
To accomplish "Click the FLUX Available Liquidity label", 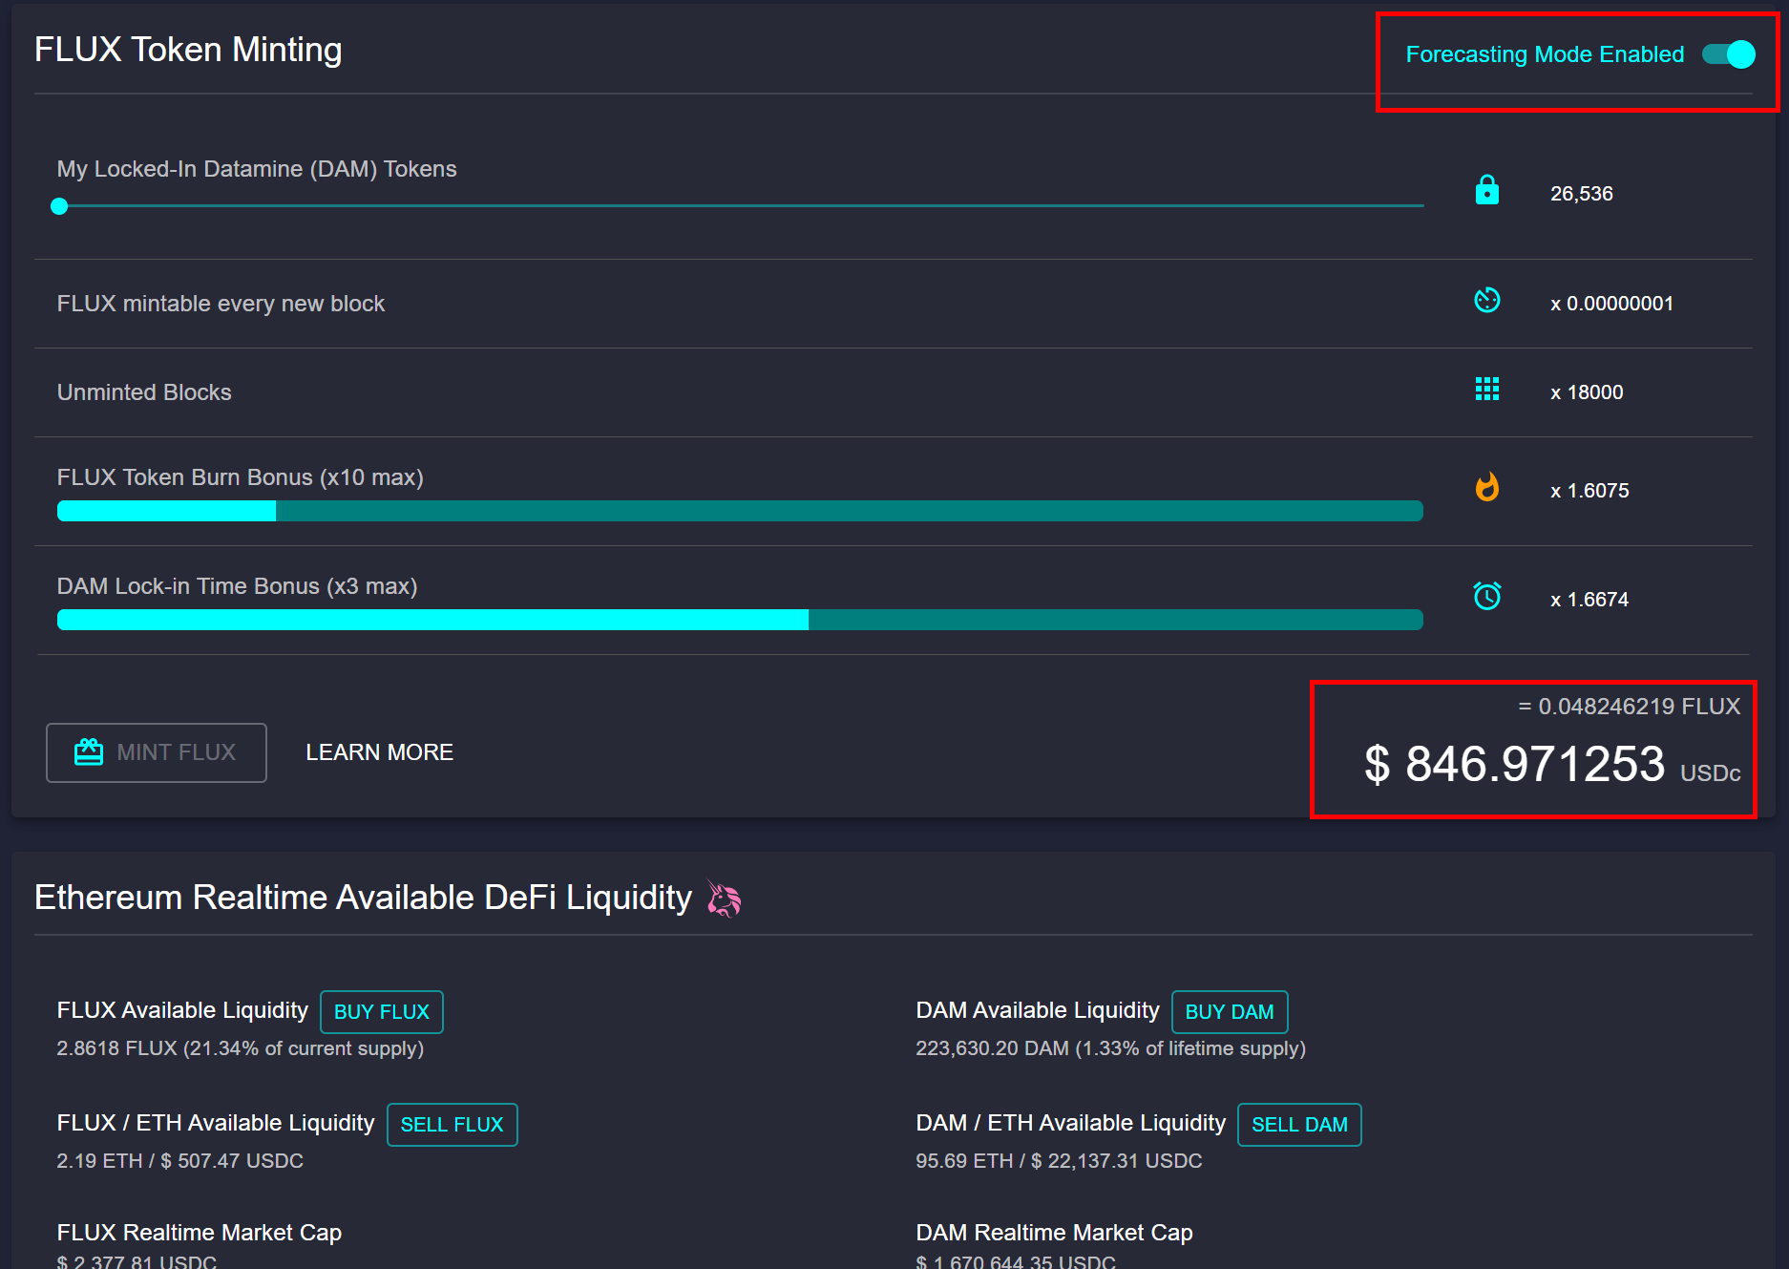I will pos(182,1010).
